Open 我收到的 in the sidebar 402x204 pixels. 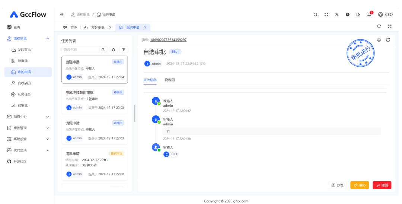pyautogui.click(x=28, y=83)
